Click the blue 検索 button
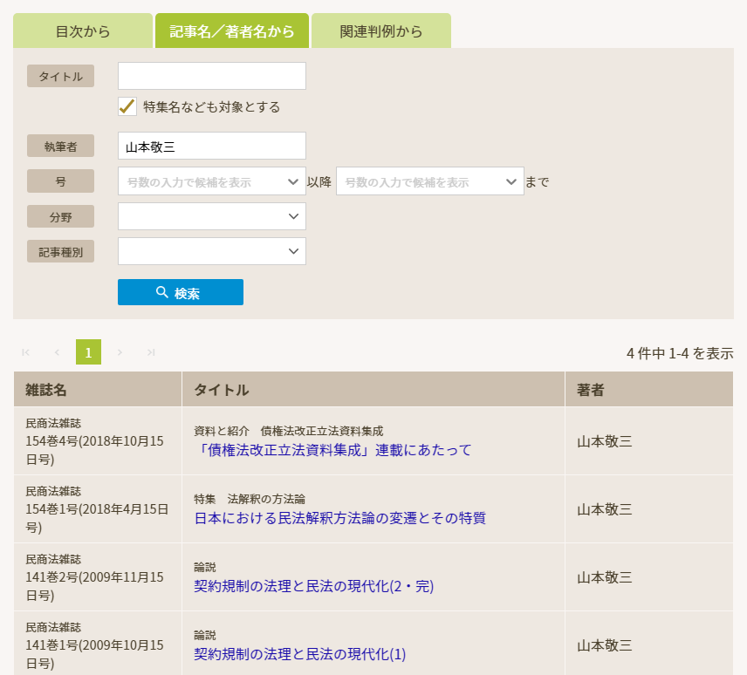The height and width of the screenshot is (675, 747). [181, 292]
